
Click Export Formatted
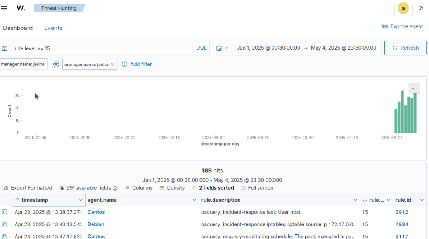click(28, 188)
